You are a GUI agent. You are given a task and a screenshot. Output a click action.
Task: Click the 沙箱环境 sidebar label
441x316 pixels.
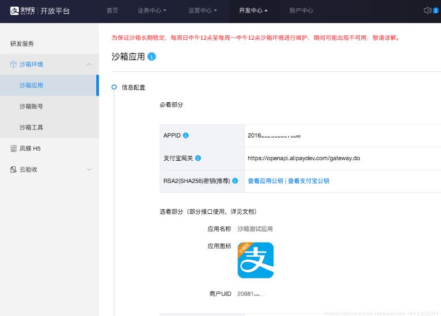coord(31,64)
